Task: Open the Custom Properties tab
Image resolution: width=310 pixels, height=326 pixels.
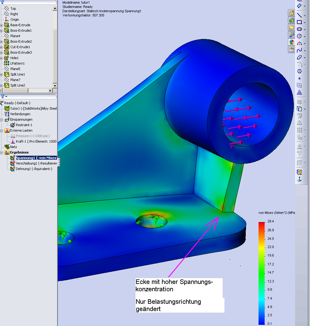Action: pos(291,49)
